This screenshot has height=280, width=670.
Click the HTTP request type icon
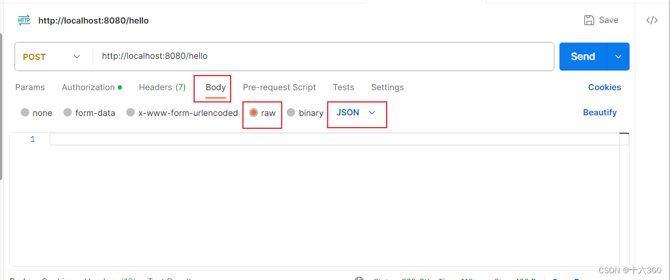pos(24,20)
